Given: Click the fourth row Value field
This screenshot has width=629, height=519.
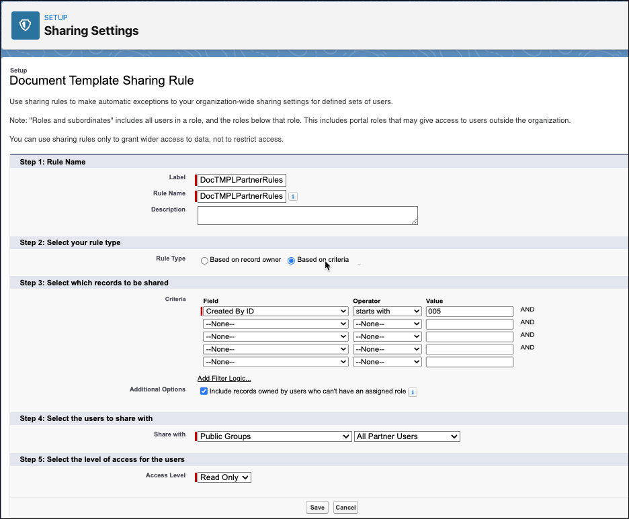Looking at the screenshot, I should click(470, 349).
